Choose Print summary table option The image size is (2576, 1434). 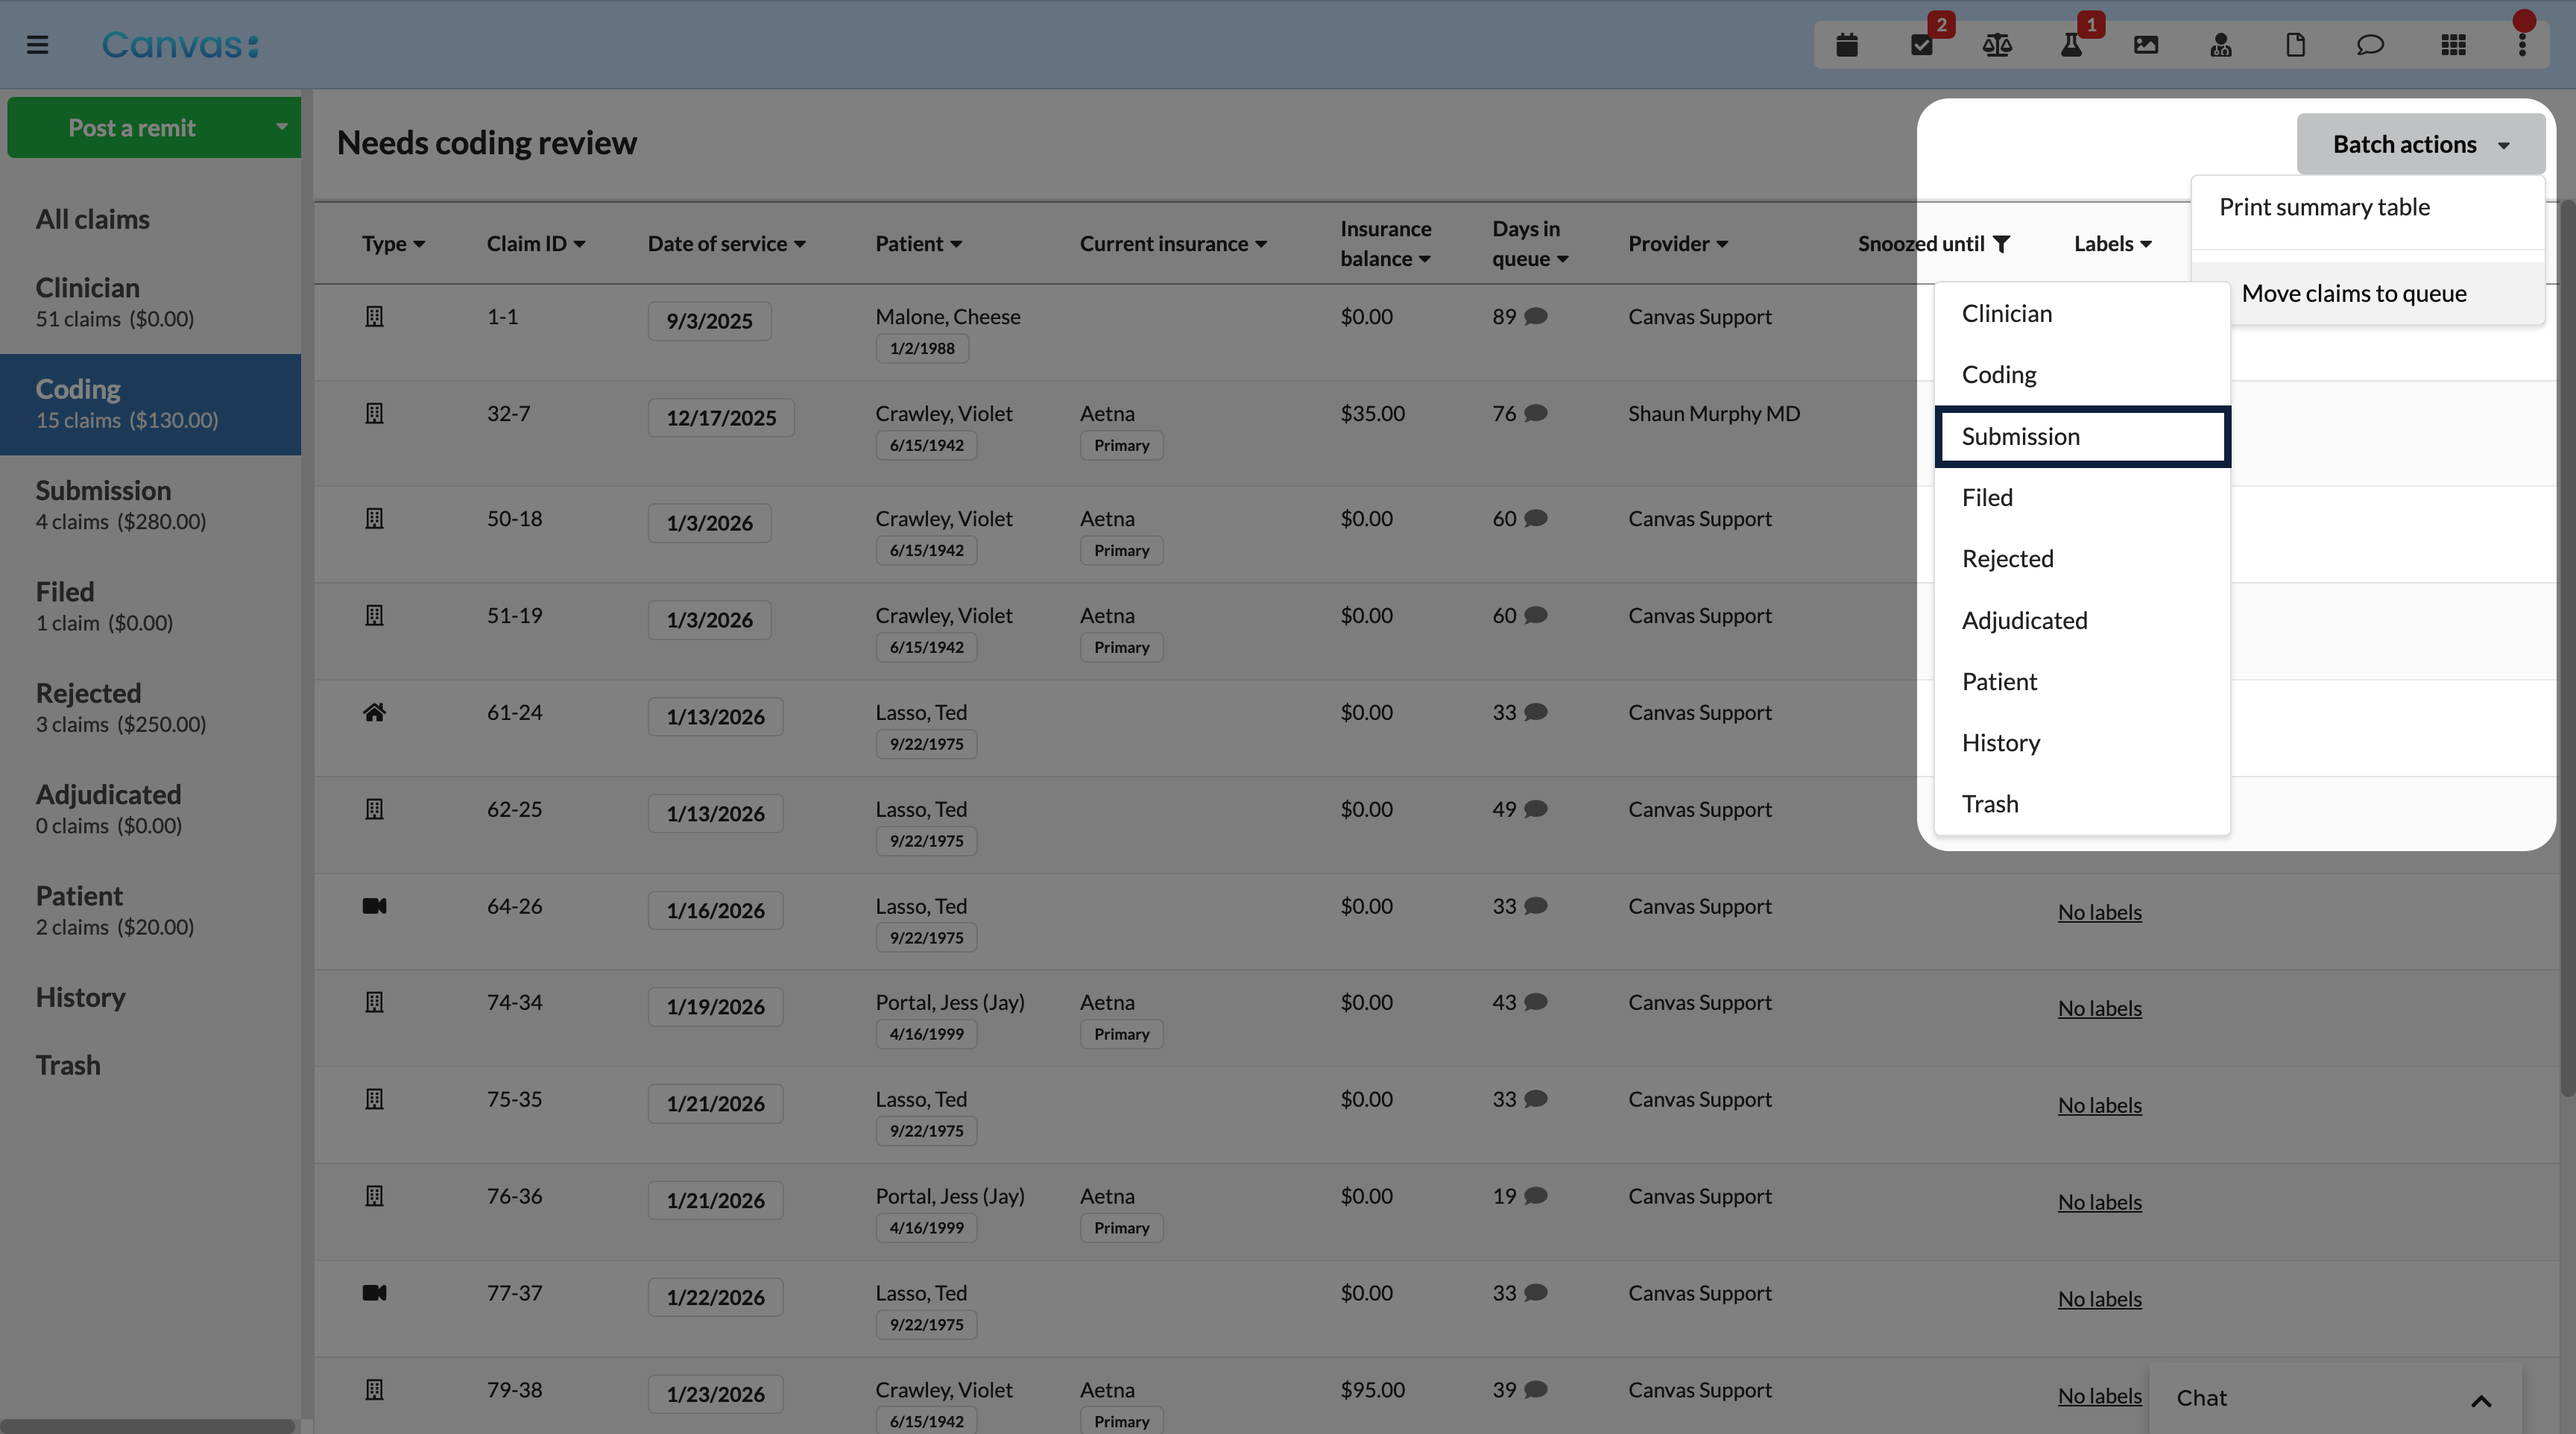(x=2324, y=207)
